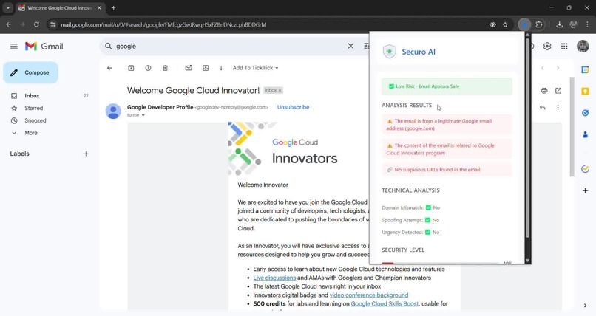This screenshot has height=316, width=596.
Task: Archive this email
Action: click(x=131, y=68)
